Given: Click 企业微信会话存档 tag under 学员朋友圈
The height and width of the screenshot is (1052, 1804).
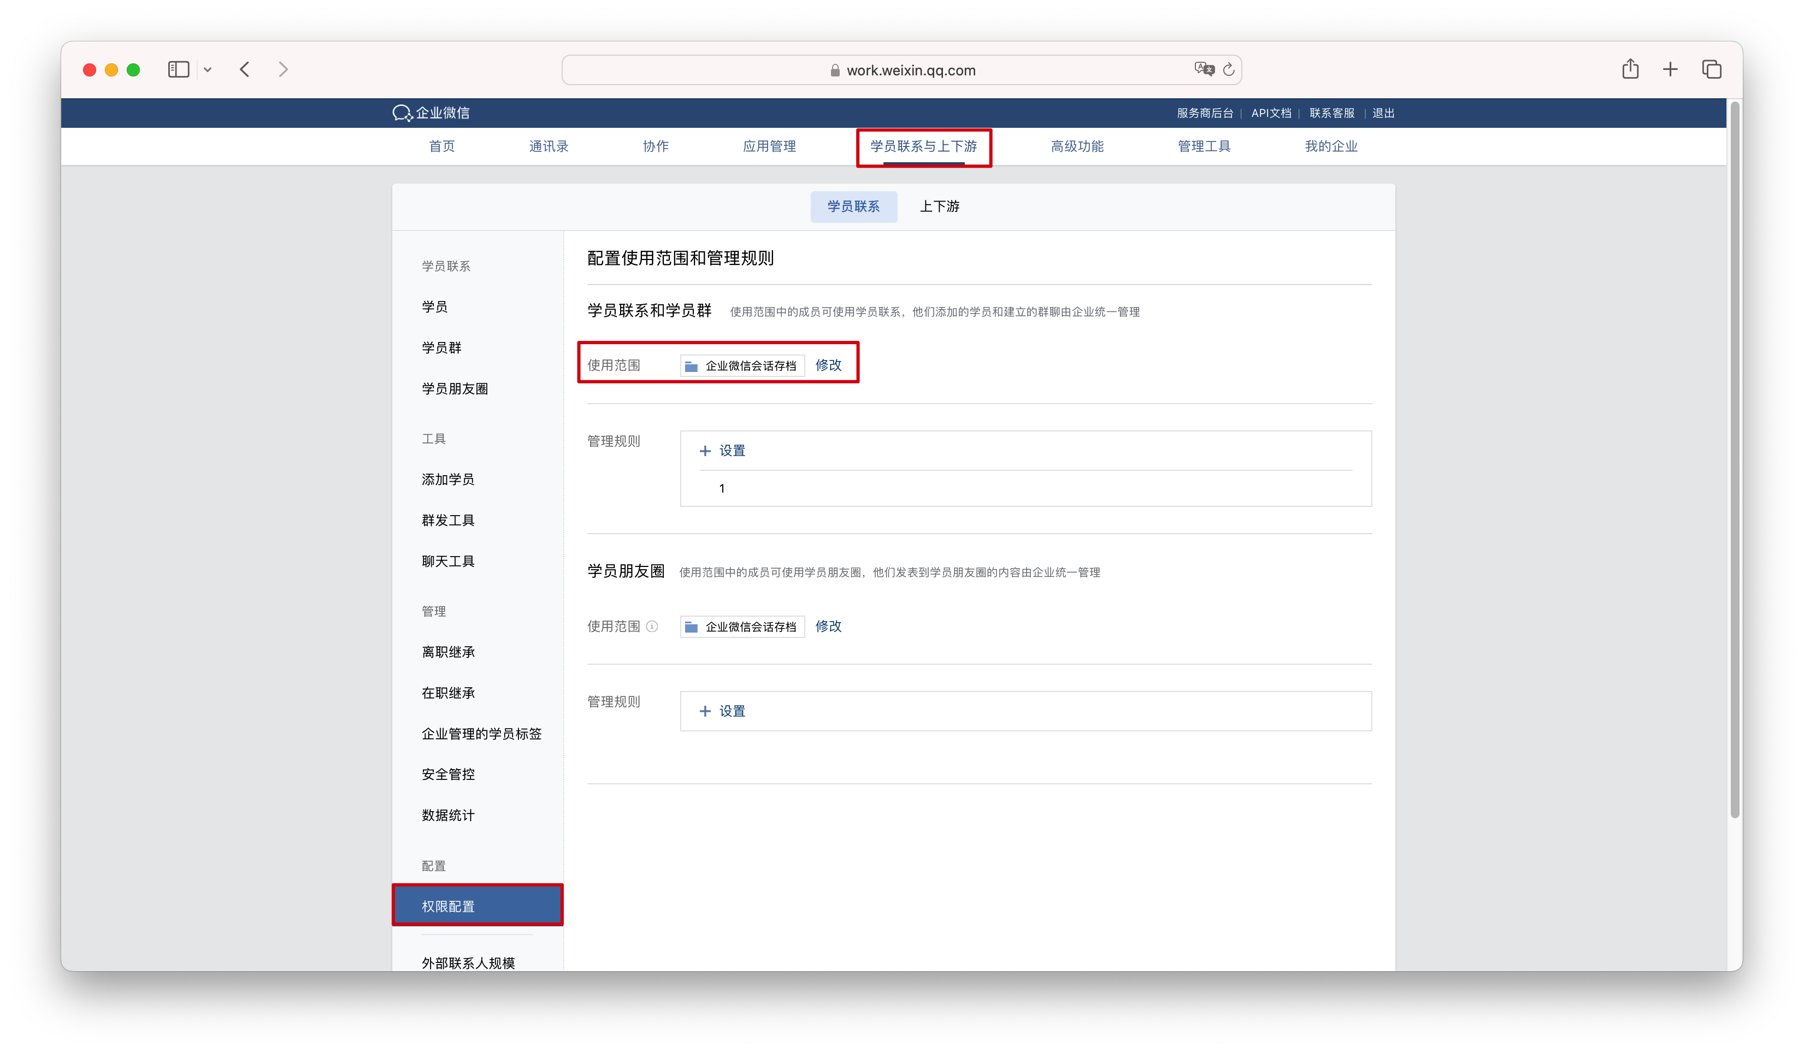Looking at the screenshot, I should coord(742,627).
